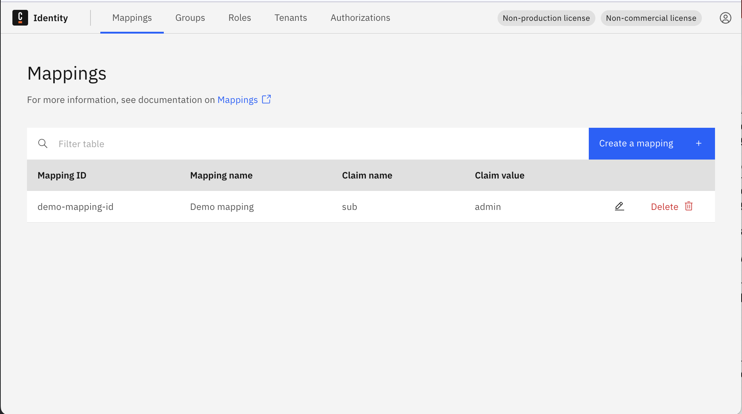Go to the Tenants tab
This screenshot has width=742, height=414.
(x=291, y=18)
